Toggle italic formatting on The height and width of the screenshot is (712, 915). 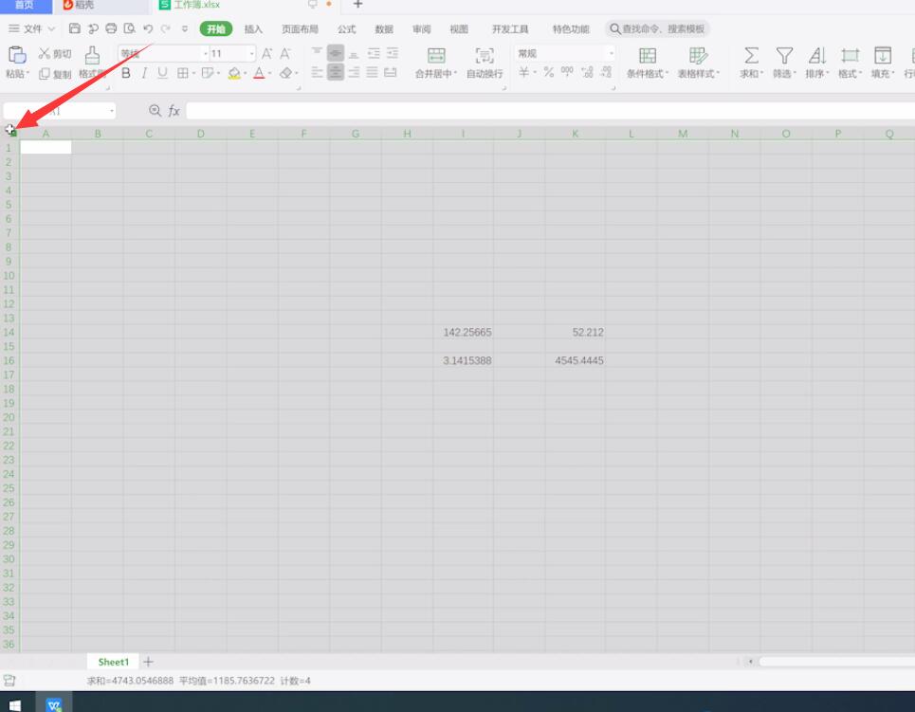pos(144,72)
